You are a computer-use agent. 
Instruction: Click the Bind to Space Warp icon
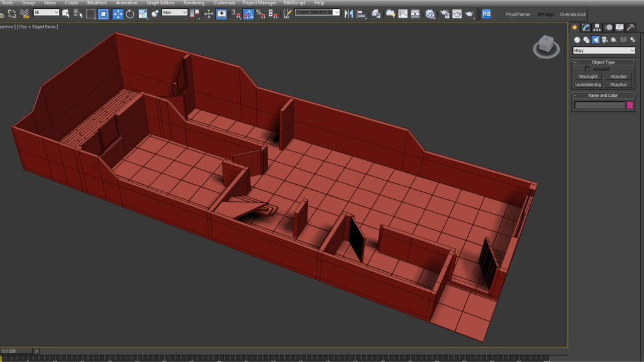pos(25,14)
